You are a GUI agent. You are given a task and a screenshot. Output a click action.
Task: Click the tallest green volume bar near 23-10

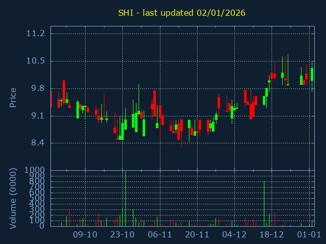[125, 199]
